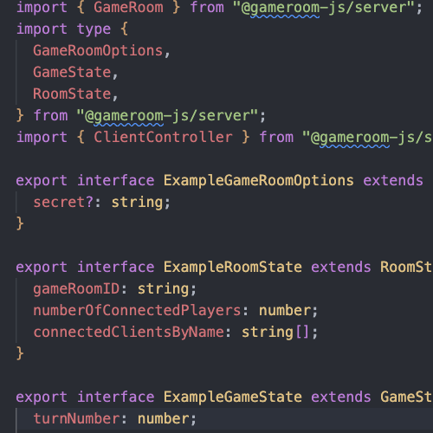Click the connectedClientsByName property
This screenshot has width=433, height=433.
click(x=128, y=333)
